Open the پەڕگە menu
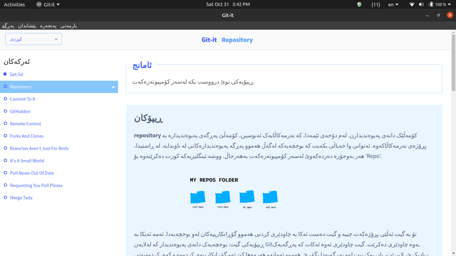Viewport: 456px width, 256px height. (8, 26)
